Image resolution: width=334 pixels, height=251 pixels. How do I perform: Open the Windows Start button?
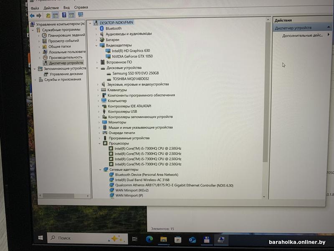(x=40, y=238)
